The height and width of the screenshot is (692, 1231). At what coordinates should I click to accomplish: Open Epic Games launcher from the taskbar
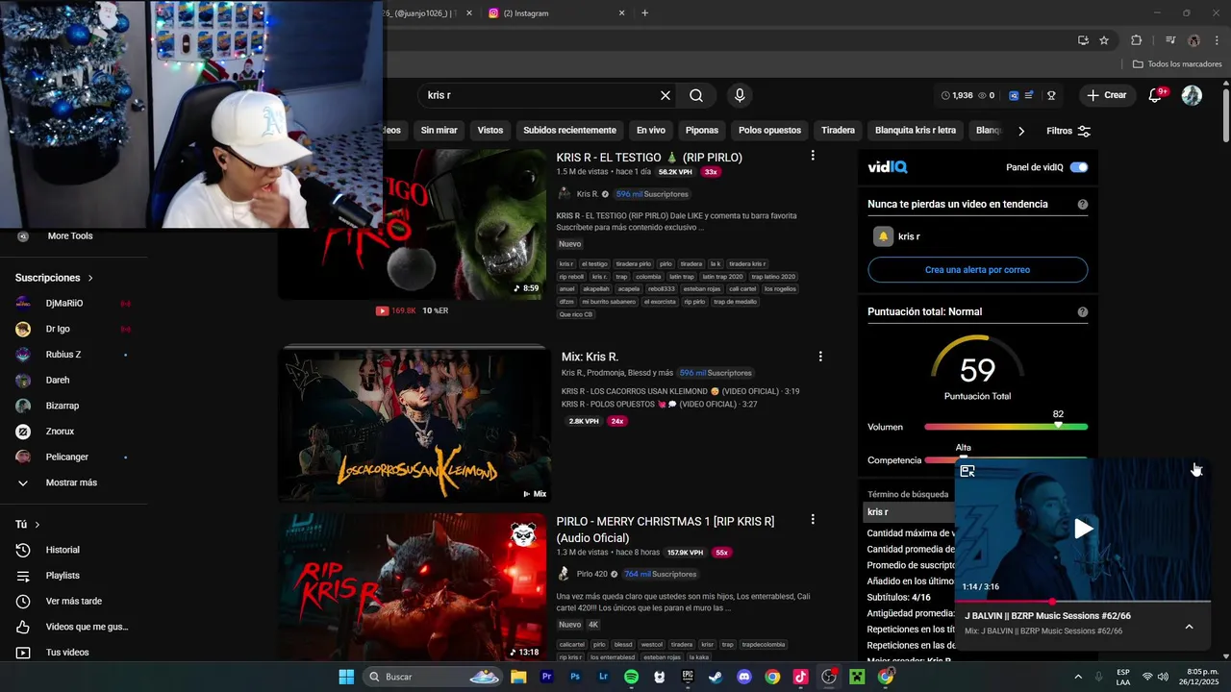(688, 677)
